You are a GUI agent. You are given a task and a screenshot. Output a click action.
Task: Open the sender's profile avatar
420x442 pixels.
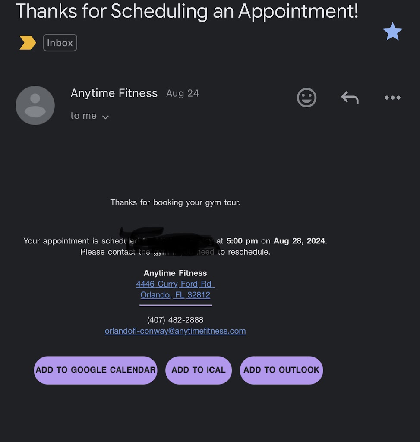(x=35, y=105)
